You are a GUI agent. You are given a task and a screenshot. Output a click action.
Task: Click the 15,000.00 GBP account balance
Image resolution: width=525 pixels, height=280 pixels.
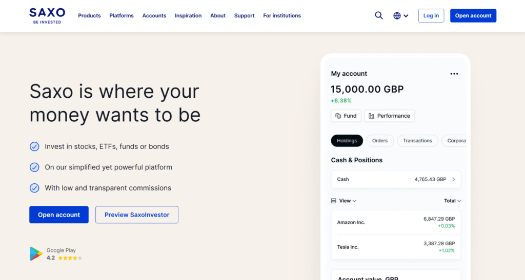pyautogui.click(x=367, y=89)
